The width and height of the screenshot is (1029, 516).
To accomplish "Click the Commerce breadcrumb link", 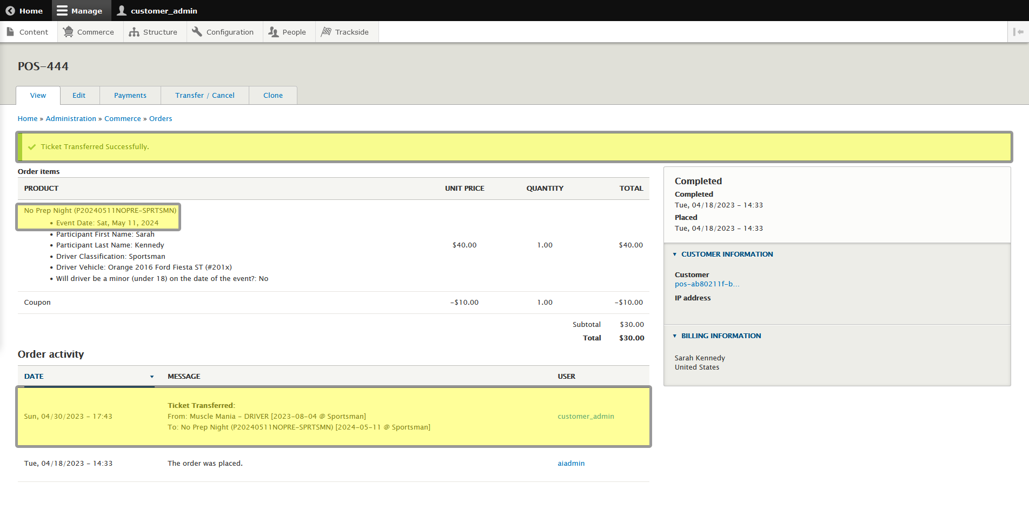I will pyautogui.click(x=123, y=118).
